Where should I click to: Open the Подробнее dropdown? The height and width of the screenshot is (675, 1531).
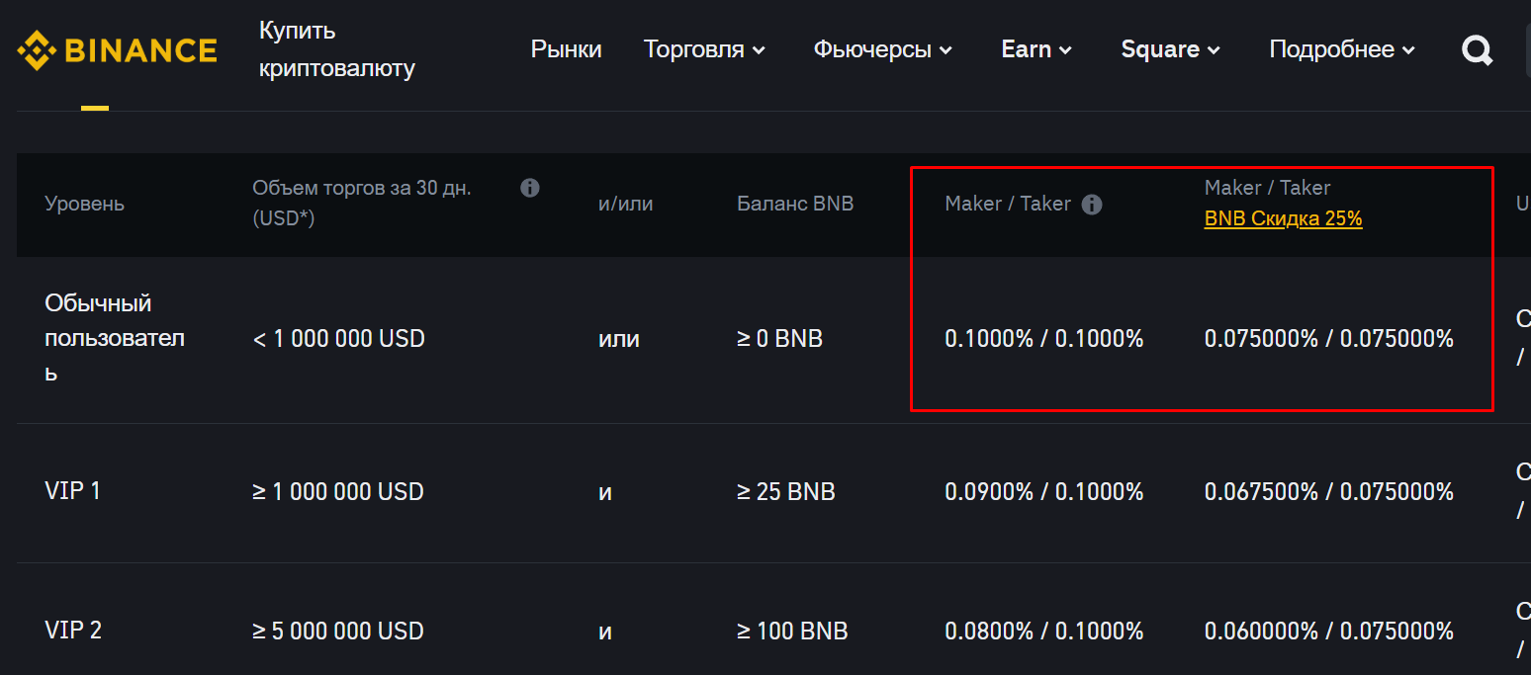point(1341,49)
